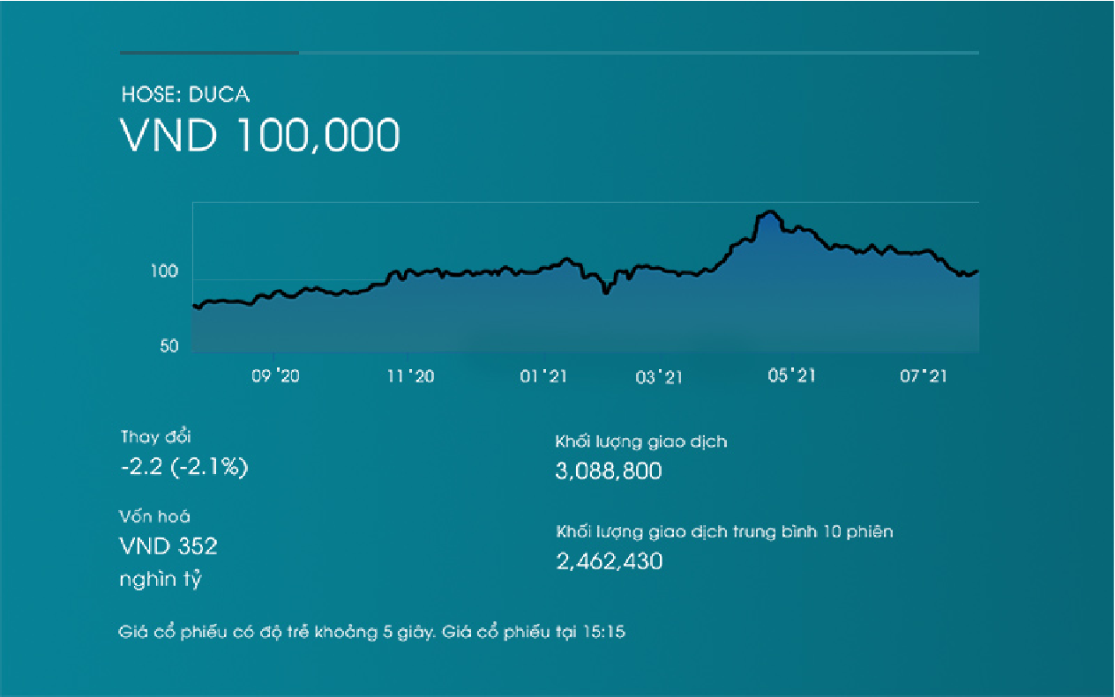Viewport: 1115px width, 697px height.
Task: Click the "Vốn hoá" label
Action: click(155, 517)
